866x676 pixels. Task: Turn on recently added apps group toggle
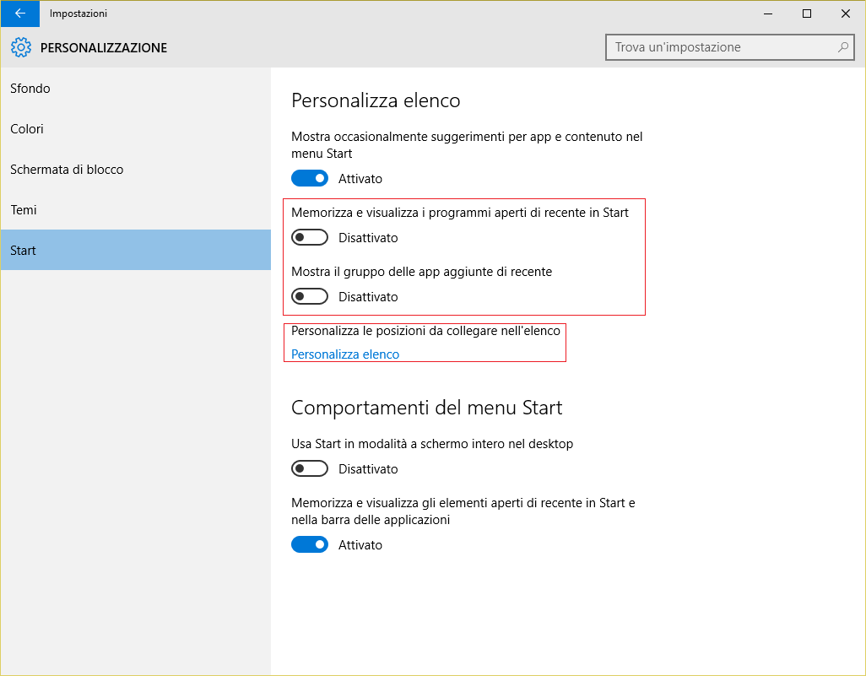click(310, 297)
